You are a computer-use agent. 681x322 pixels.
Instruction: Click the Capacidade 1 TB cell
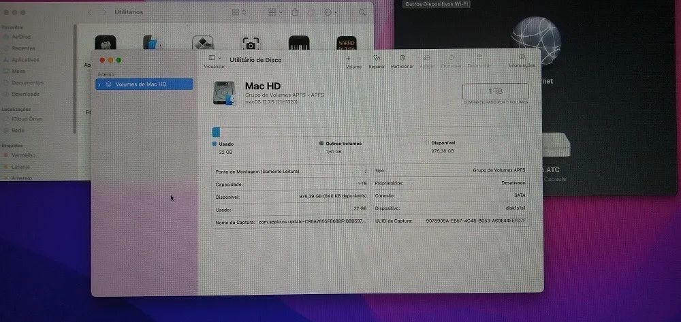click(291, 184)
